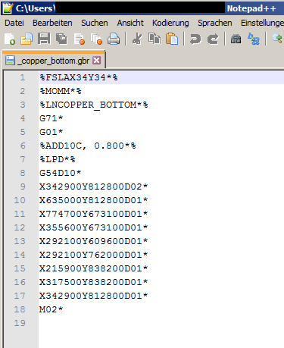Cut selection with the scissors icon

137,39
